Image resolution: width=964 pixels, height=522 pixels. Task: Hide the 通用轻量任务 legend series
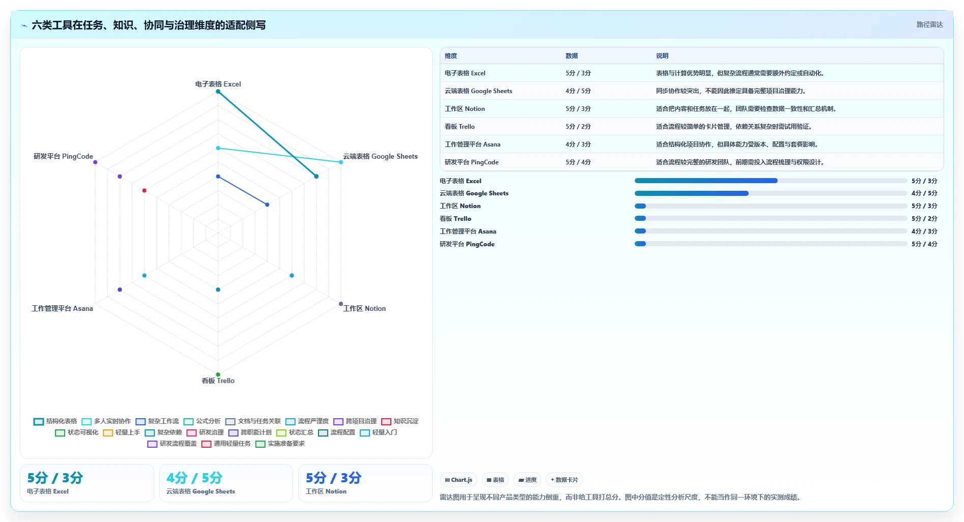pos(226,444)
